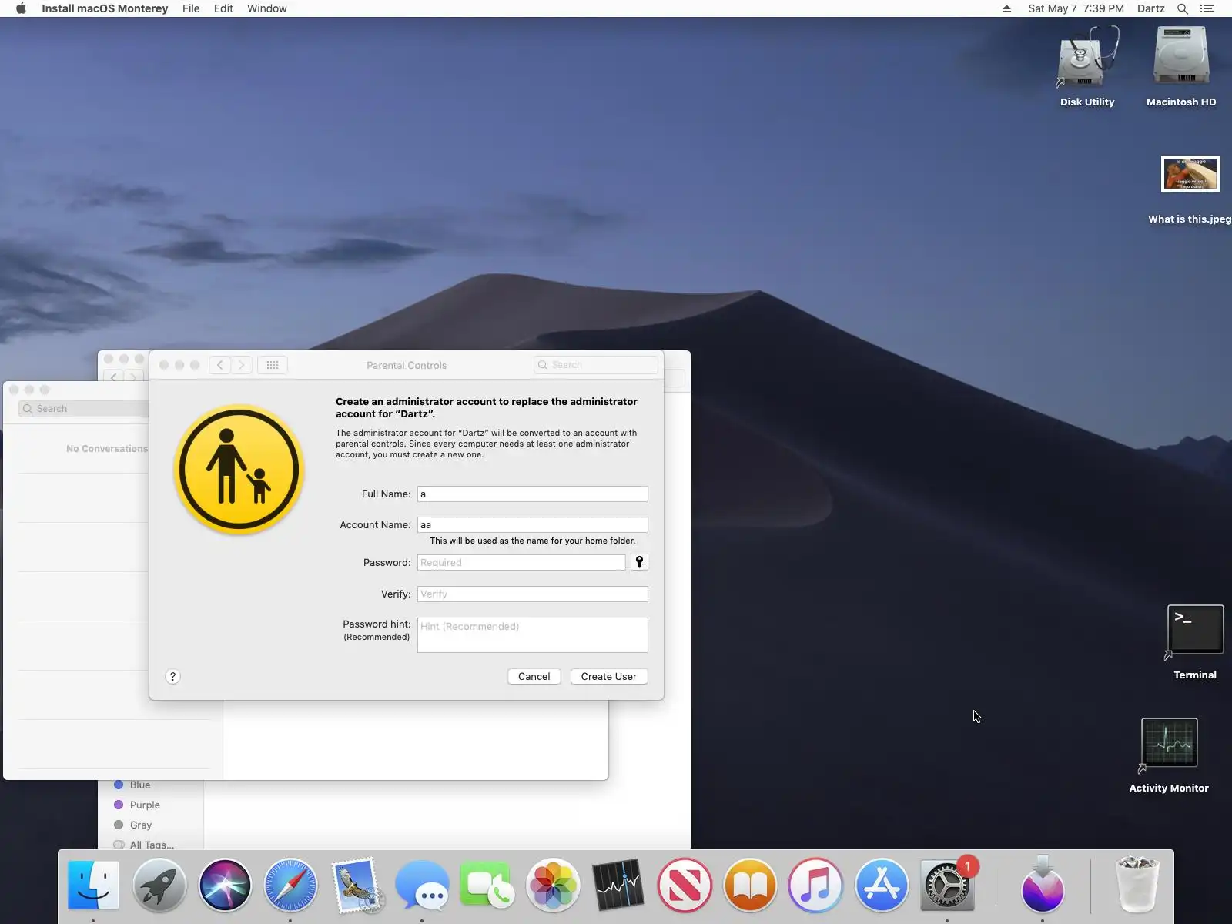Open the Window menu
This screenshot has height=924, width=1232.
267,8
